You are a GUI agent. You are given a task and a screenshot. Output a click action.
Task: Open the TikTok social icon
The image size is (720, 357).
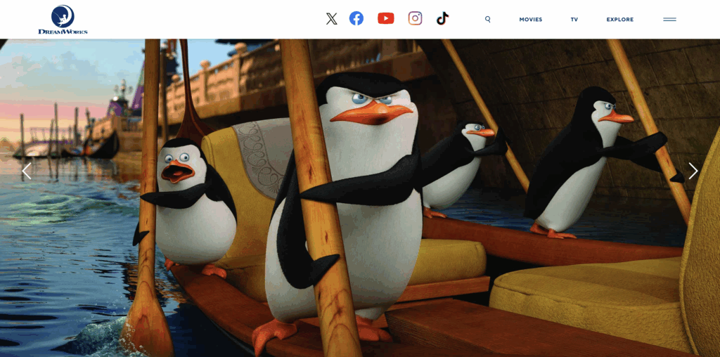442,18
